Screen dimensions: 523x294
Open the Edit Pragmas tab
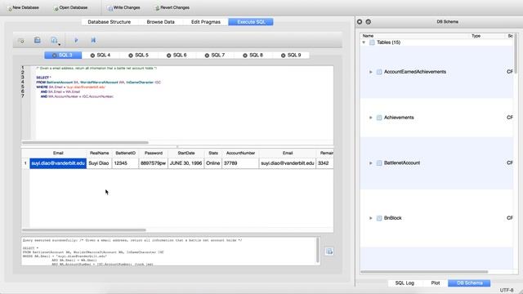click(x=205, y=22)
